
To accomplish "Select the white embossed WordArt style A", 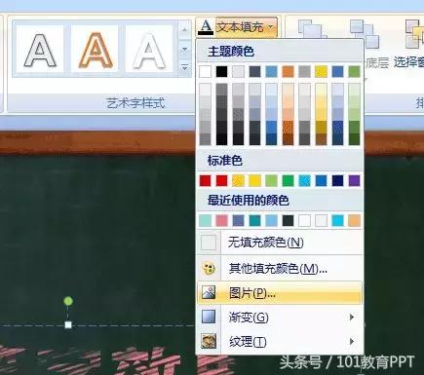I will click(x=149, y=50).
